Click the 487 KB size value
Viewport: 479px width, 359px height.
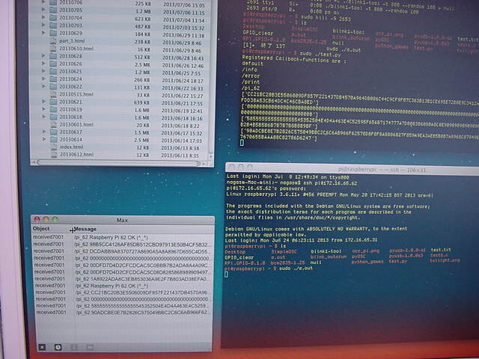tap(142, 27)
